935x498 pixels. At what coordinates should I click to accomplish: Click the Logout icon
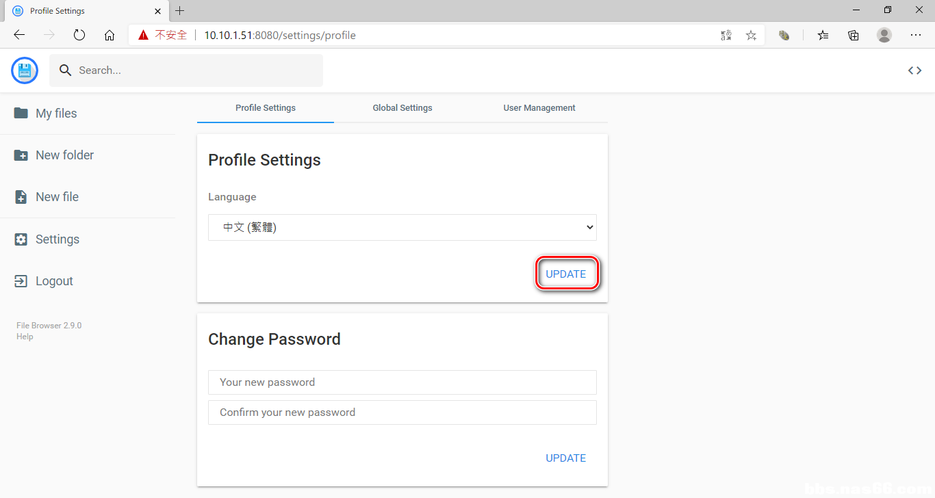pos(21,281)
